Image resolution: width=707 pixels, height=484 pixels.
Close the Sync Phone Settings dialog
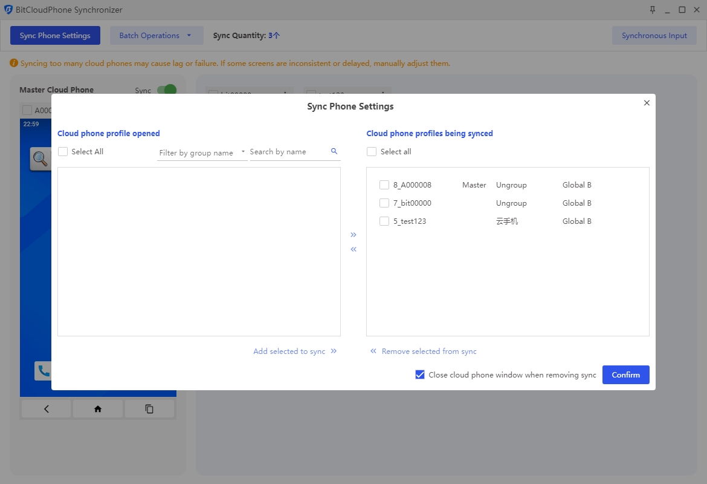point(647,103)
